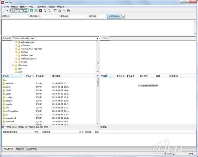The image size is (198, 157).
Task: Switch to the 传输失败 tab
Action: click(x=20, y=149)
